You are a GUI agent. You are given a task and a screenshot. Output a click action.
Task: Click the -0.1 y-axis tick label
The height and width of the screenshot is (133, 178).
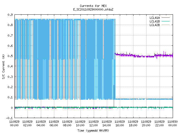[x=9, y=118]
